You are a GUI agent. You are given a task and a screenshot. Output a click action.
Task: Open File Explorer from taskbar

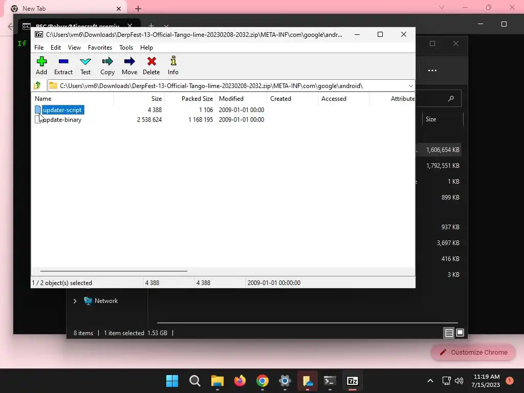click(217, 381)
